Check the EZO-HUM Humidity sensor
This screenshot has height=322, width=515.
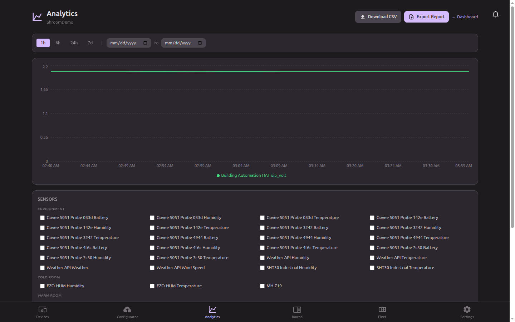pos(42,286)
